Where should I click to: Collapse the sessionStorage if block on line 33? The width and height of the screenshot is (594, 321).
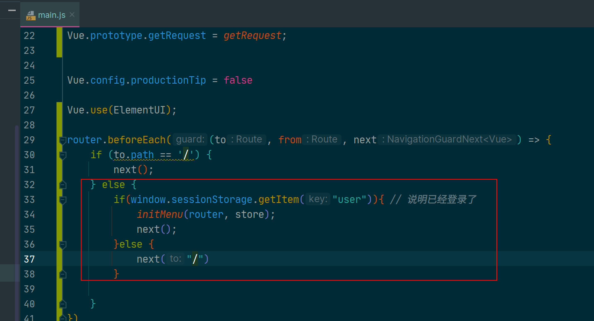tap(63, 200)
